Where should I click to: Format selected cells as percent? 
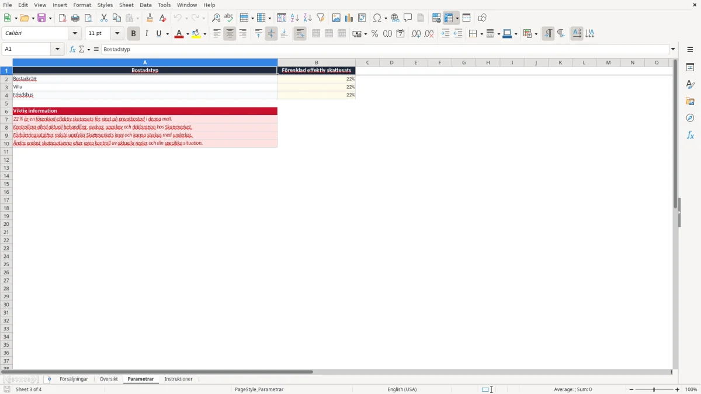[375, 34]
